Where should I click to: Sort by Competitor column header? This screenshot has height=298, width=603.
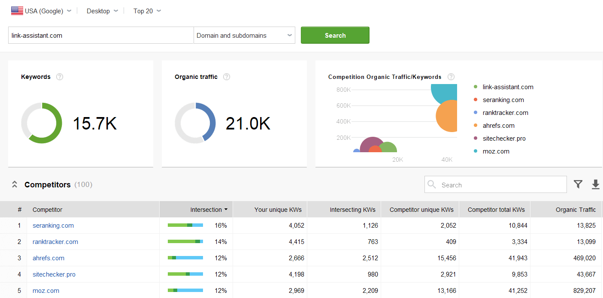[93, 210]
